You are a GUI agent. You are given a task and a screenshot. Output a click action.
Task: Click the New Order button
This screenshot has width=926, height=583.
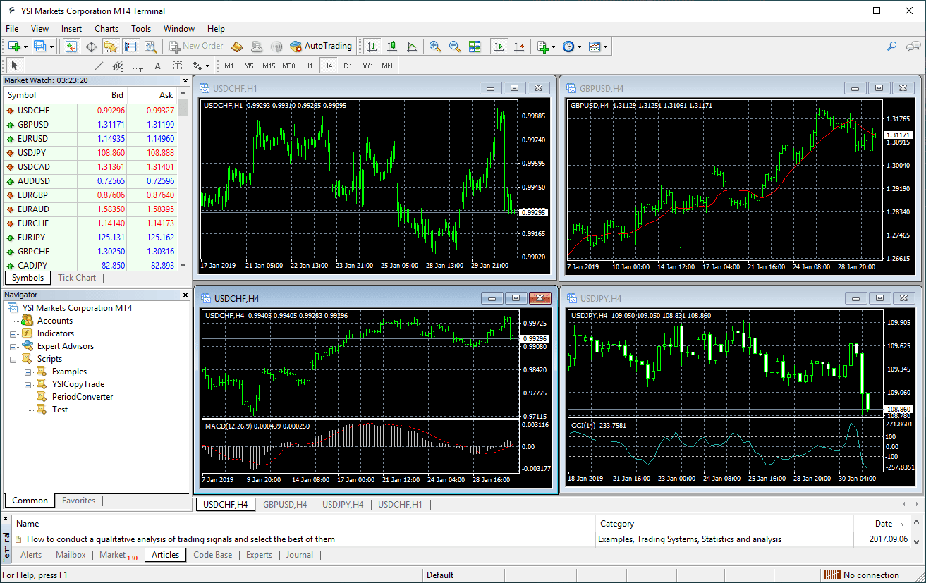click(196, 47)
